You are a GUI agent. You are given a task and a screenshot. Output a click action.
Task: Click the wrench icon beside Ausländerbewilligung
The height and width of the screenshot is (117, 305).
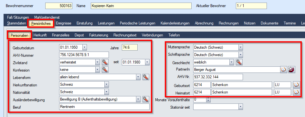pyautogui.click(x=146, y=99)
